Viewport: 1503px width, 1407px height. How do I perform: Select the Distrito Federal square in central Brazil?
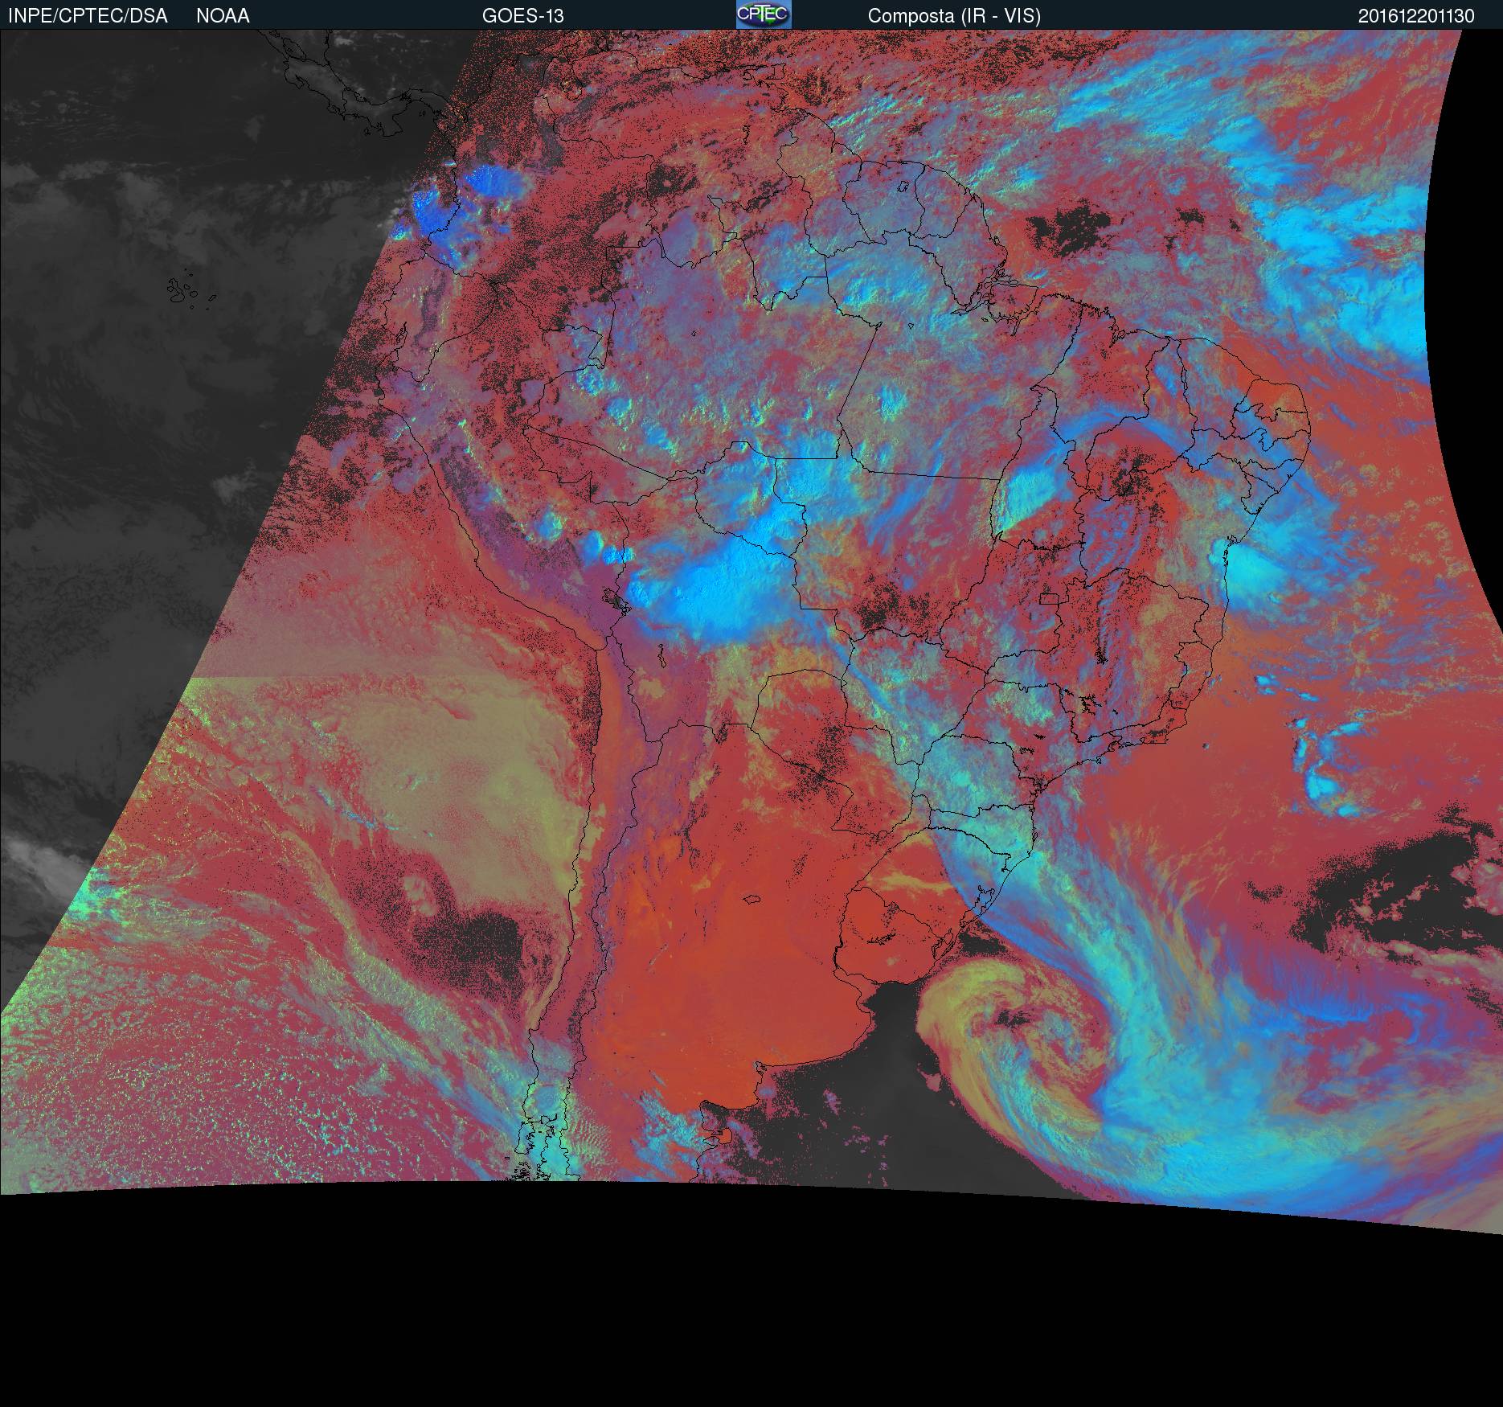coord(1048,598)
